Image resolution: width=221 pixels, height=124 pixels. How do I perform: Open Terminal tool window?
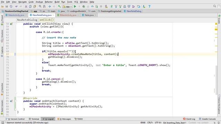[34, 119]
